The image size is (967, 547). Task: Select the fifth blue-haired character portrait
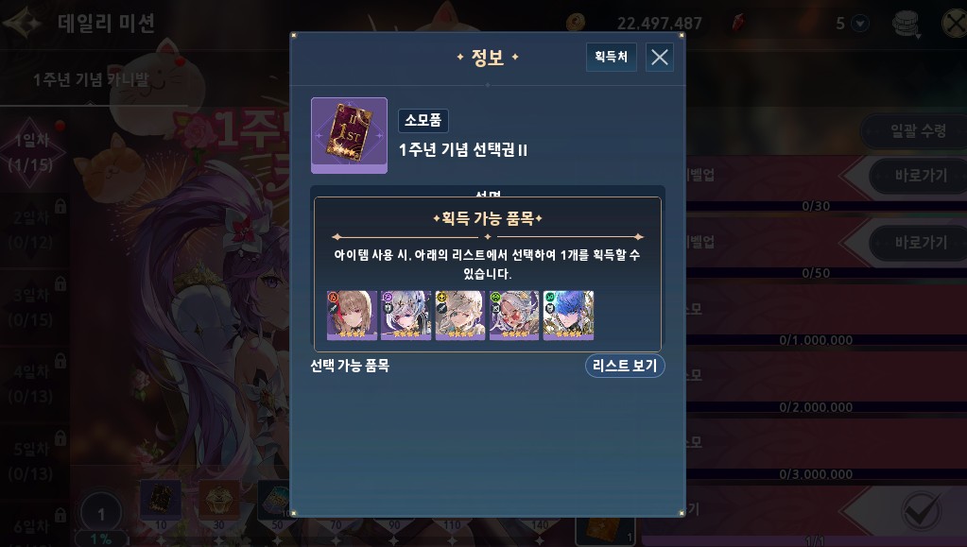click(569, 316)
